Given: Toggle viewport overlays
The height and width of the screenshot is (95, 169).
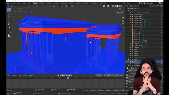Looking at the screenshot, I should coord(108,6).
